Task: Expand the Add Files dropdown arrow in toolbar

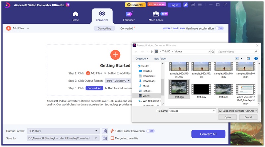Action: [28, 28]
